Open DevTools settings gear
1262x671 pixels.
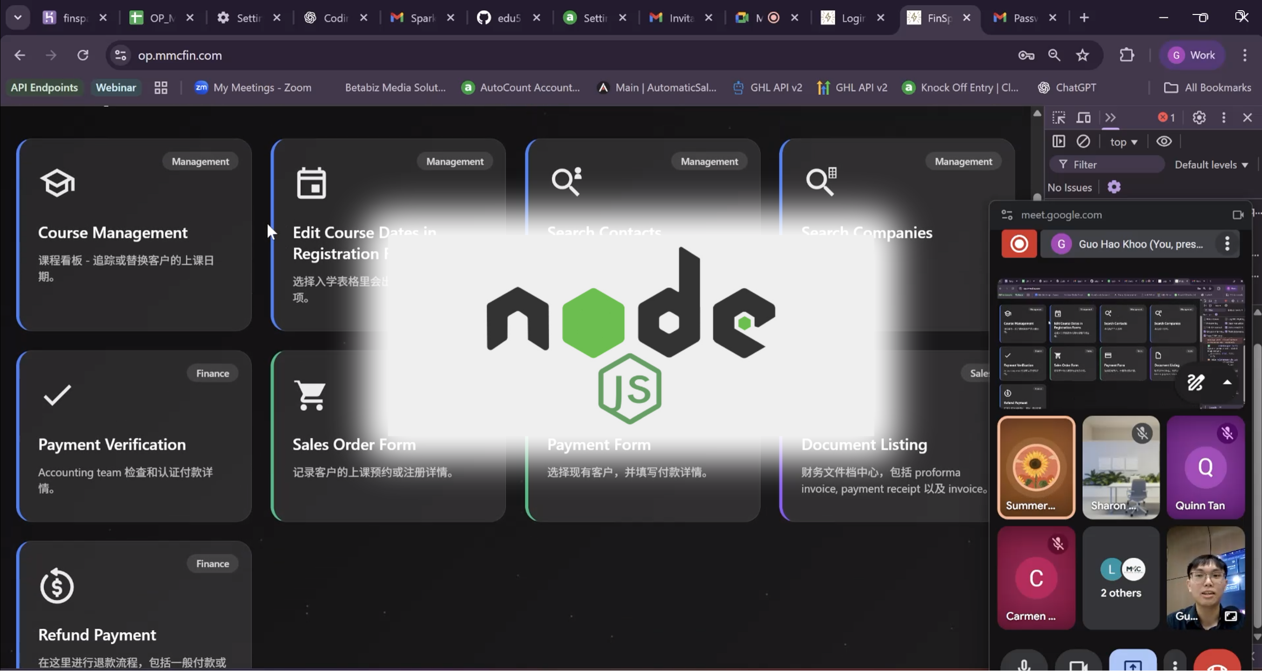click(1199, 118)
